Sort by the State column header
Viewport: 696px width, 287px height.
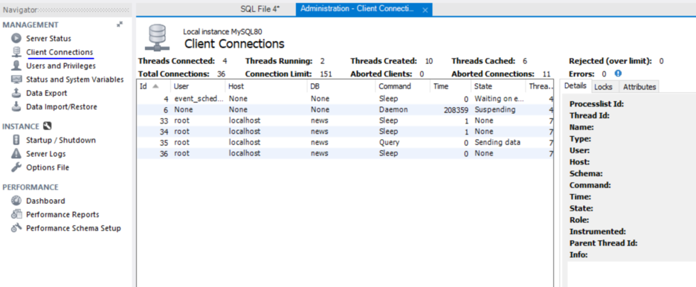(x=498, y=86)
